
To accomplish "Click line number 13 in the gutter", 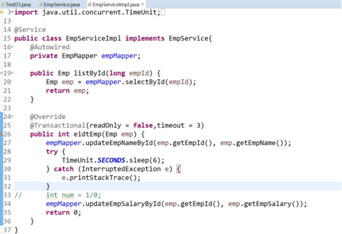I will tap(7, 21).
